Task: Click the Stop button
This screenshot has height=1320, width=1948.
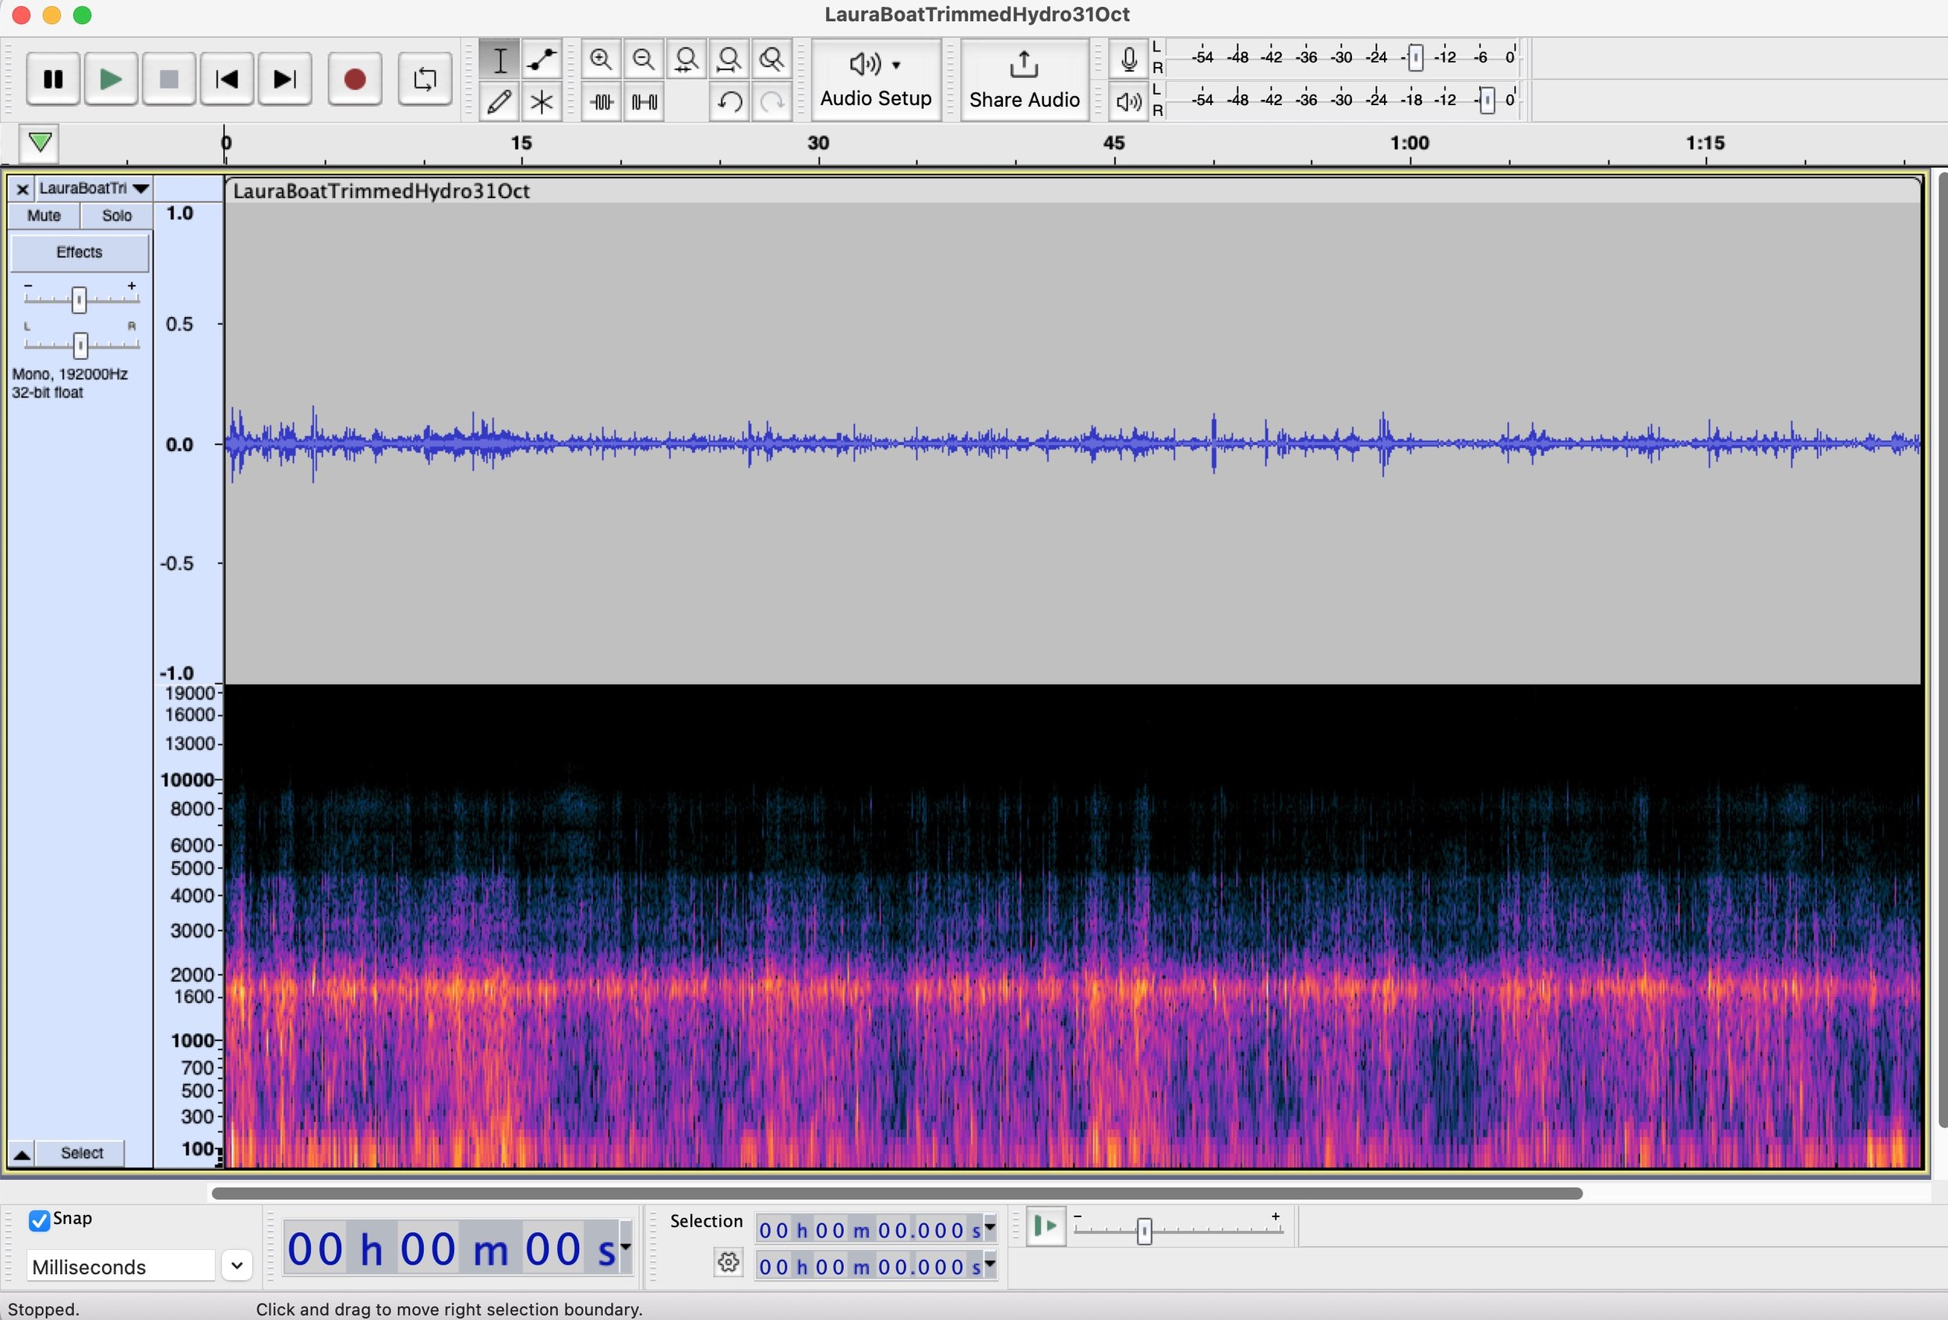Action: [x=169, y=79]
